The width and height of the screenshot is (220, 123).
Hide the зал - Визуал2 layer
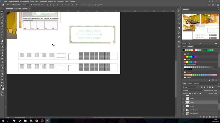click(x=184, y=114)
